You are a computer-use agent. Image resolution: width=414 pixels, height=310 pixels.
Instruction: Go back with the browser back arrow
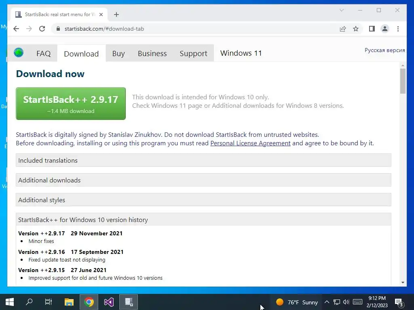[x=16, y=29]
